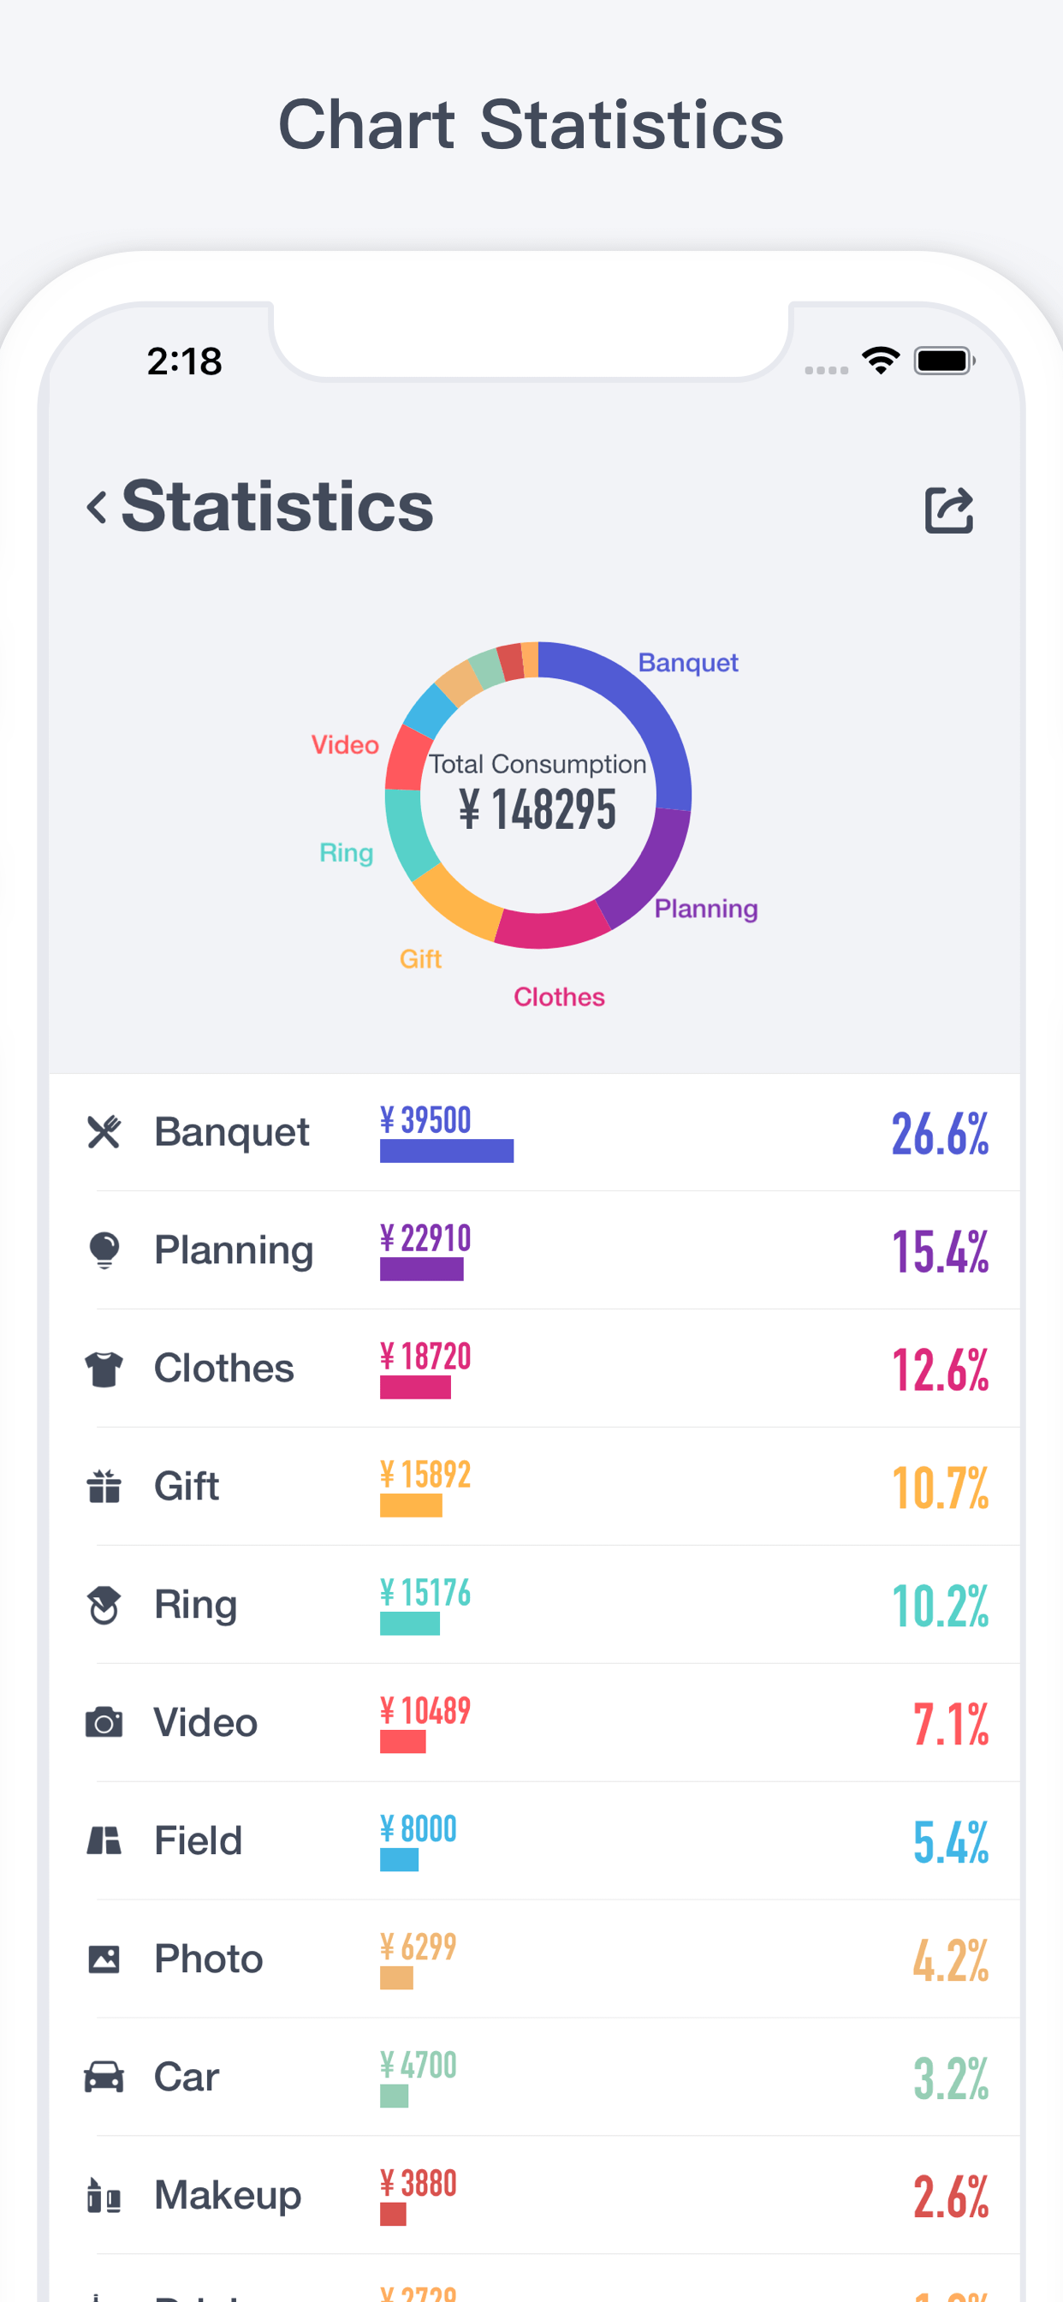Tap the Photo picture icon
The height and width of the screenshot is (2302, 1063).
pyautogui.click(x=104, y=1957)
